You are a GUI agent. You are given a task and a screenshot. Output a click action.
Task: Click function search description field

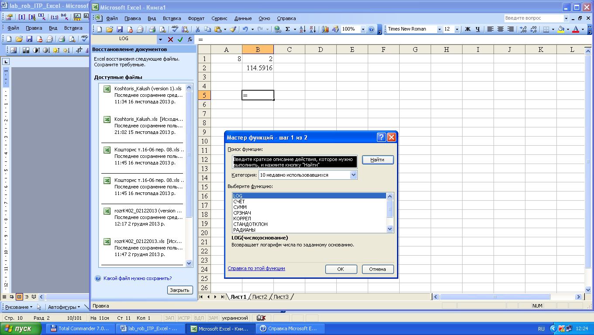tap(295, 162)
